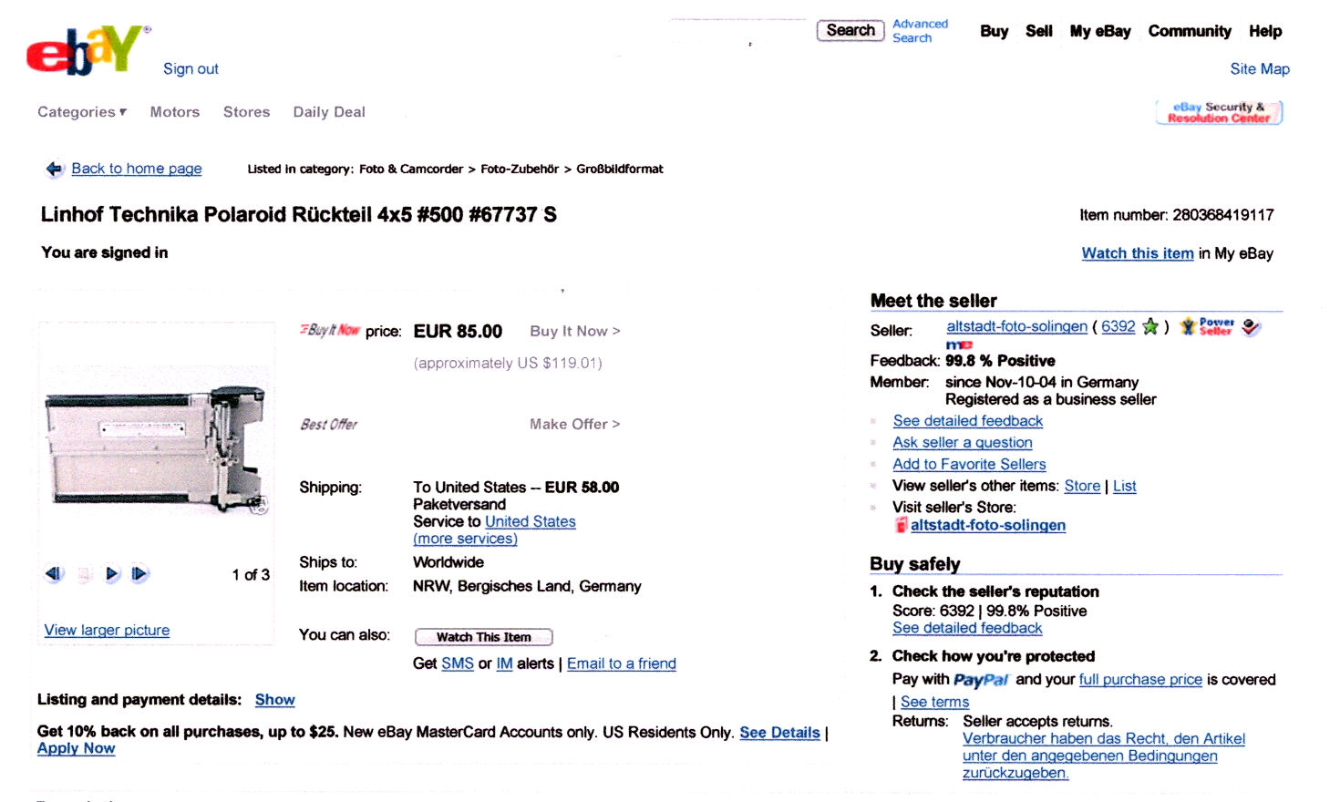
Task: Expand (more services) shipping link
Action: [x=465, y=539]
